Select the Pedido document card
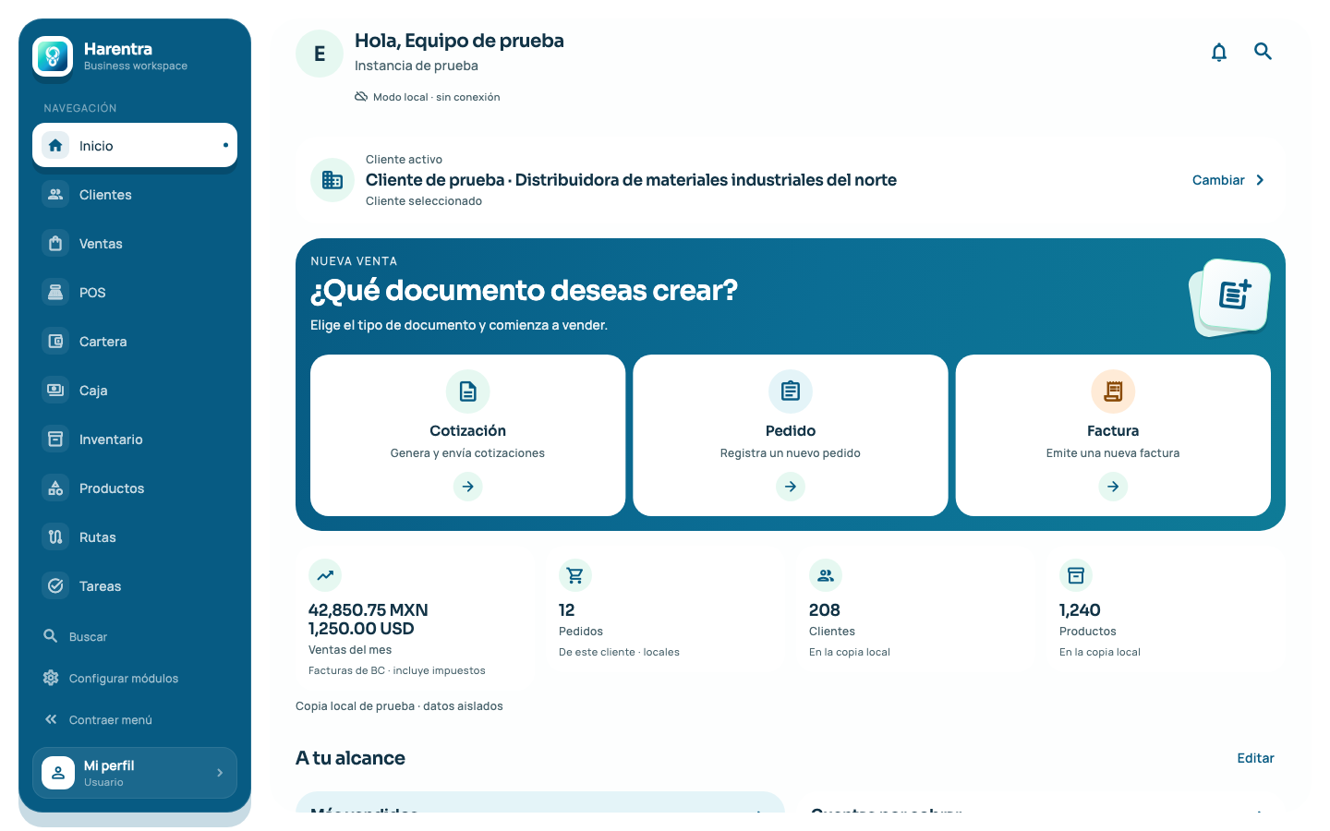1330x831 pixels. click(x=791, y=435)
